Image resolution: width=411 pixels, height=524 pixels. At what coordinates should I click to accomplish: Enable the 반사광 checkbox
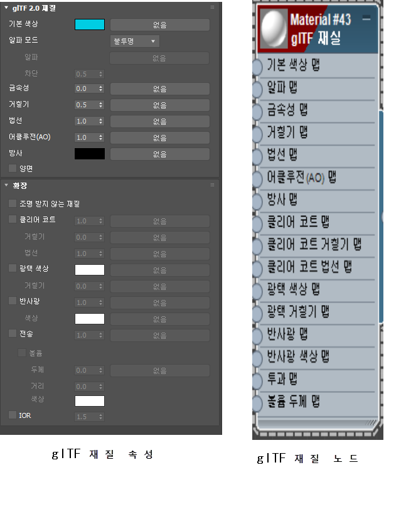click(x=13, y=301)
